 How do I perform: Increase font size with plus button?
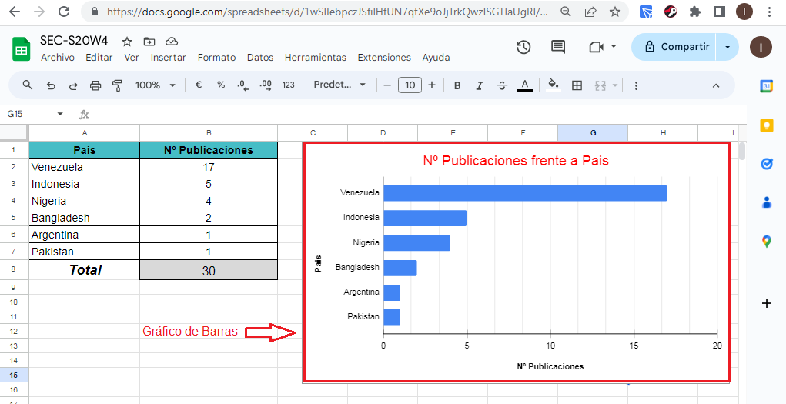[432, 85]
